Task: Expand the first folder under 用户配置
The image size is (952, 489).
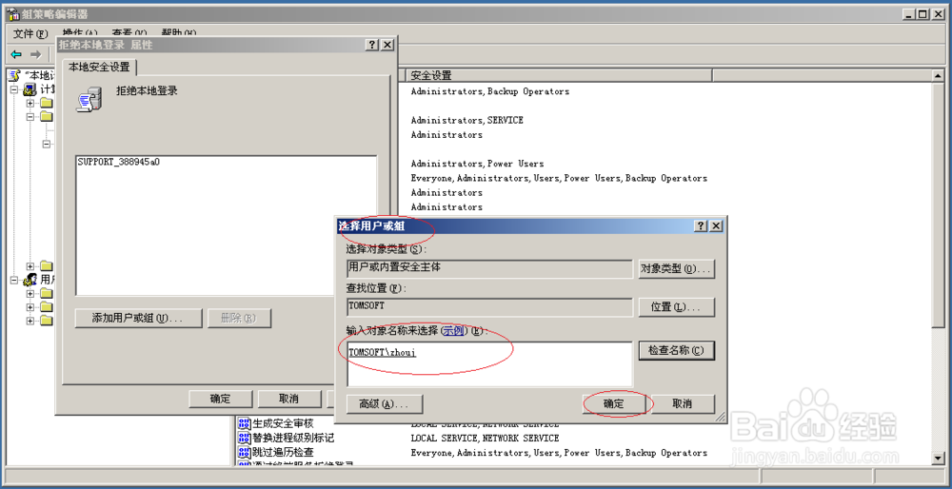Action: [30, 294]
